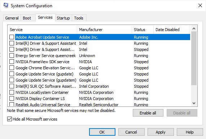Check Google Chrome Elevation Service checkbox
The height and width of the screenshot is (139, 206).
[x=12, y=68]
